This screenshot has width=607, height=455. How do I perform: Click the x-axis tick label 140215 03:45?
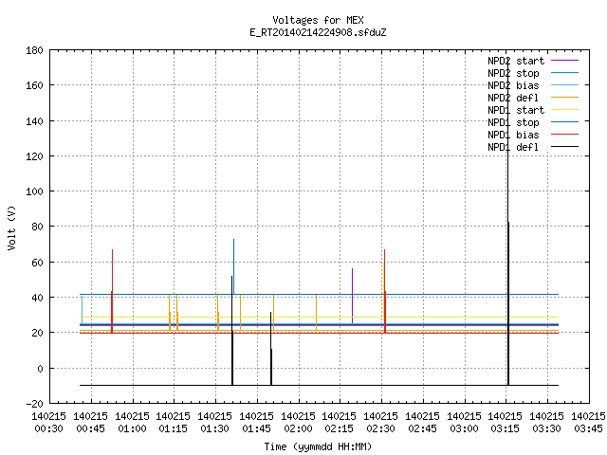click(x=588, y=423)
